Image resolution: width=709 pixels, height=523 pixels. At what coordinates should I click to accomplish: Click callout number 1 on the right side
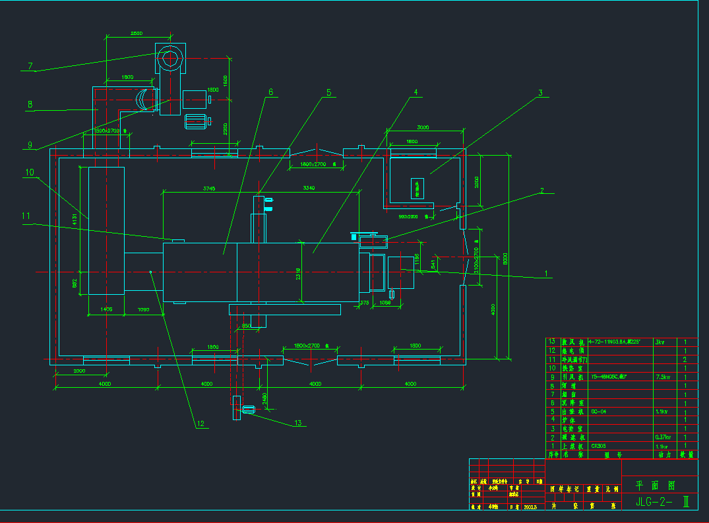(x=545, y=272)
